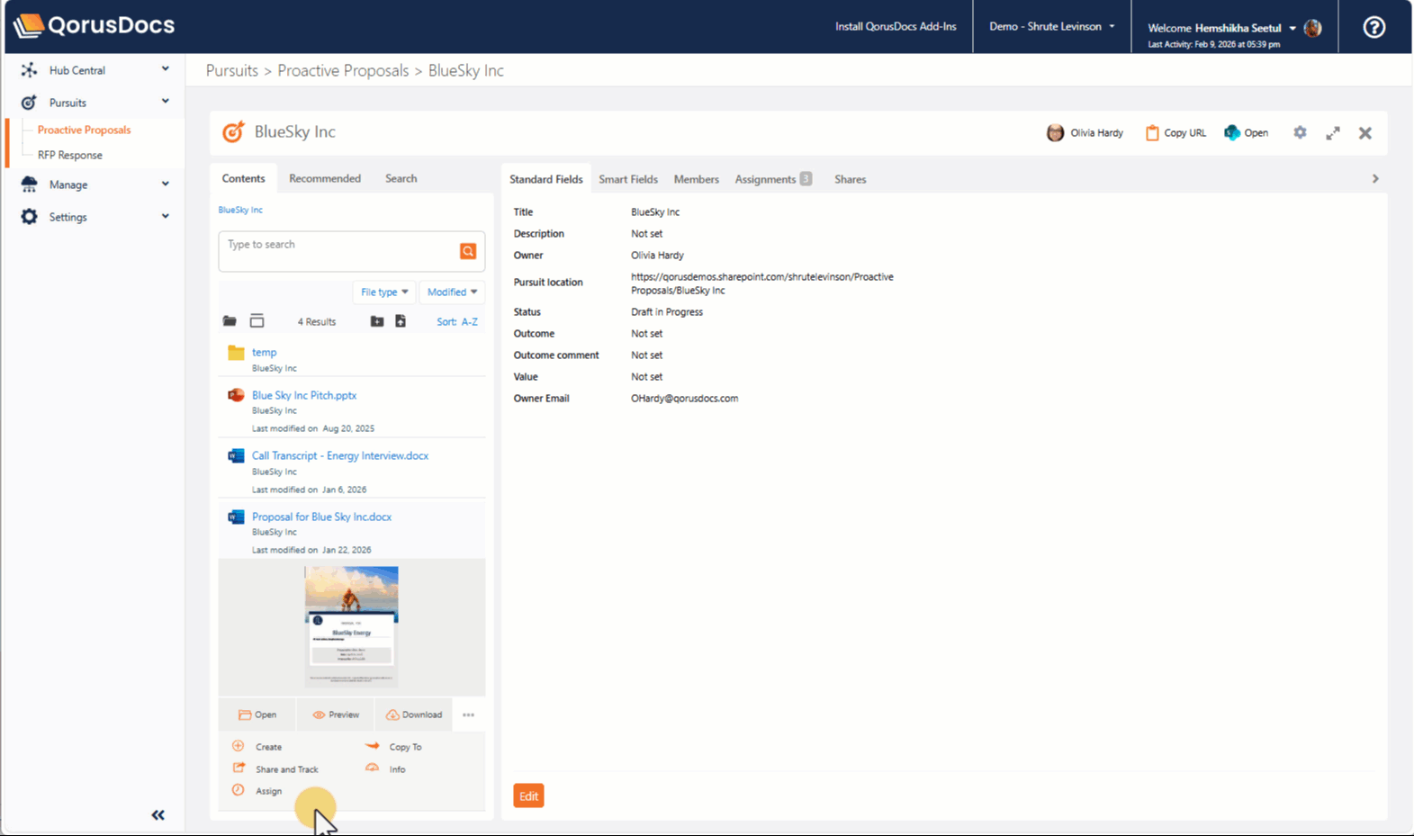Click the upload file icon
1414x836 pixels.
pyautogui.click(x=401, y=321)
